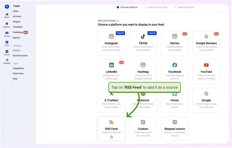
Task: Click the Popular badge on Instagram card
Action: click(x=120, y=33)
